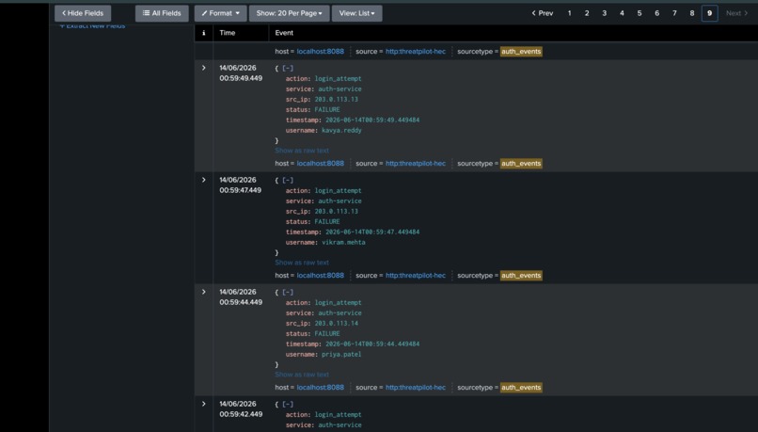Hide the fields sidebar with Hide Fields
The height and width of the screenshot is (432, 758).
(83, 13)
